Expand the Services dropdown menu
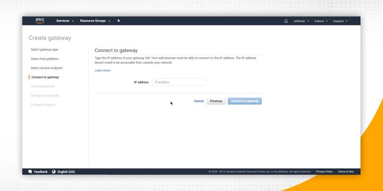 [65, 21]
